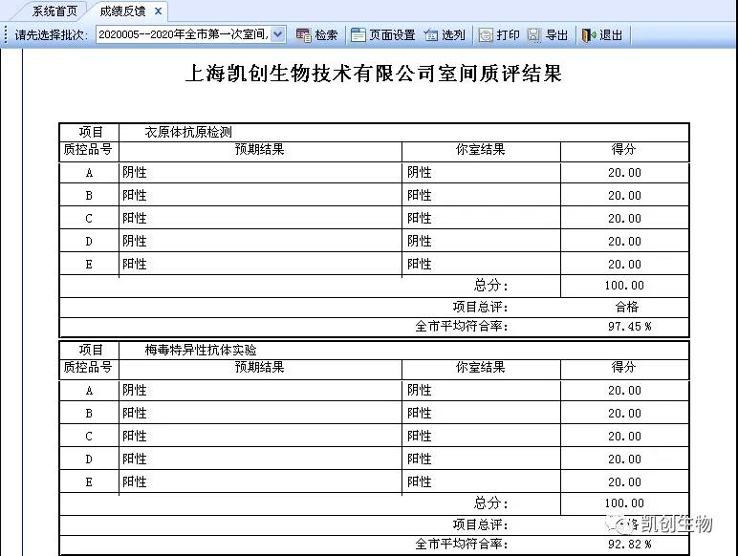This screenshot has width=738, height=556.
Task: Select the 成绩反馈 tab label
Action: (124, 11)
